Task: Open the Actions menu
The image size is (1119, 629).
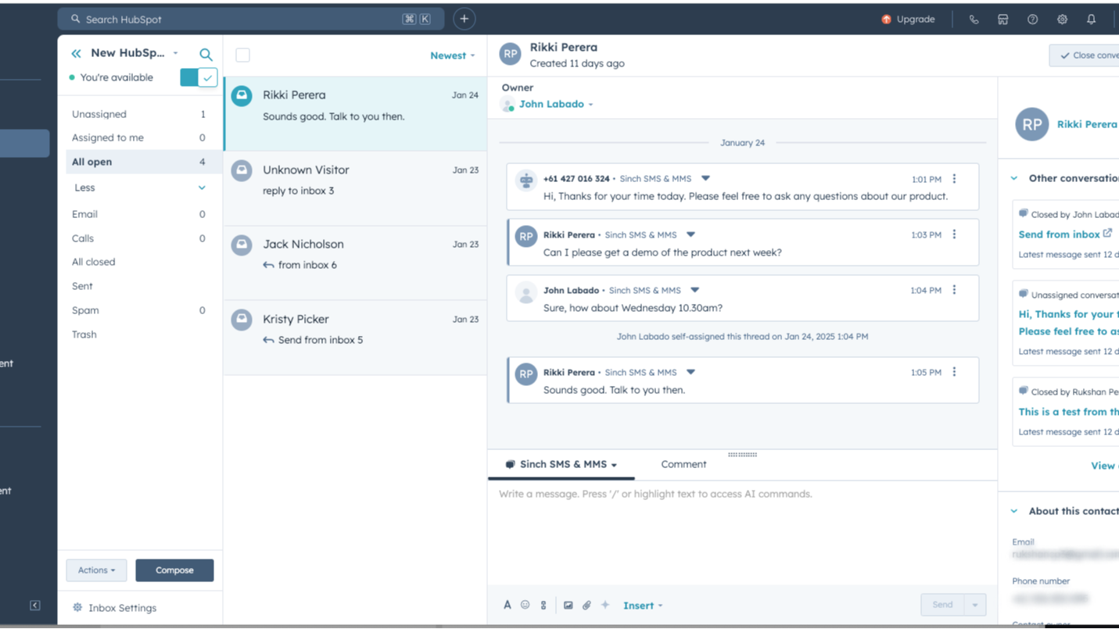Action: click(96, 570)
